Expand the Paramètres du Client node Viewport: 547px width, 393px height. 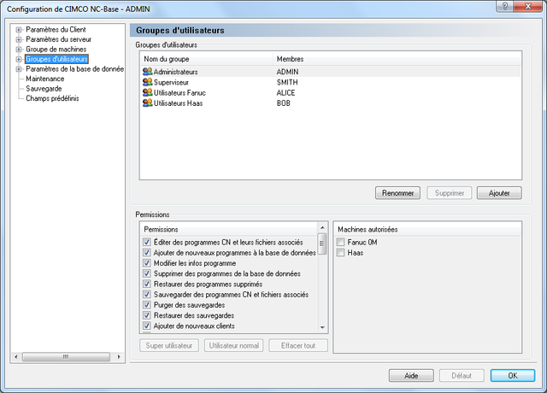(19, 30)
